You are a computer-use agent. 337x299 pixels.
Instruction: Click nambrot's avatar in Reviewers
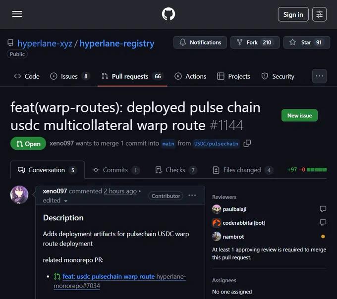[x=217, y=237]
